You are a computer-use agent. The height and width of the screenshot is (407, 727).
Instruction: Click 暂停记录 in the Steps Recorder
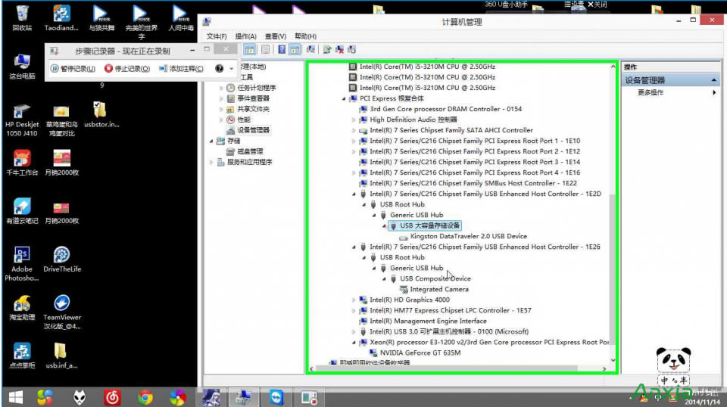[73, 69]
